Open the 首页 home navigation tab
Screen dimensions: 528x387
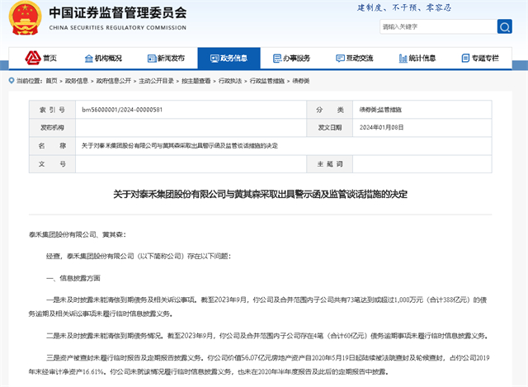point(40,59)
